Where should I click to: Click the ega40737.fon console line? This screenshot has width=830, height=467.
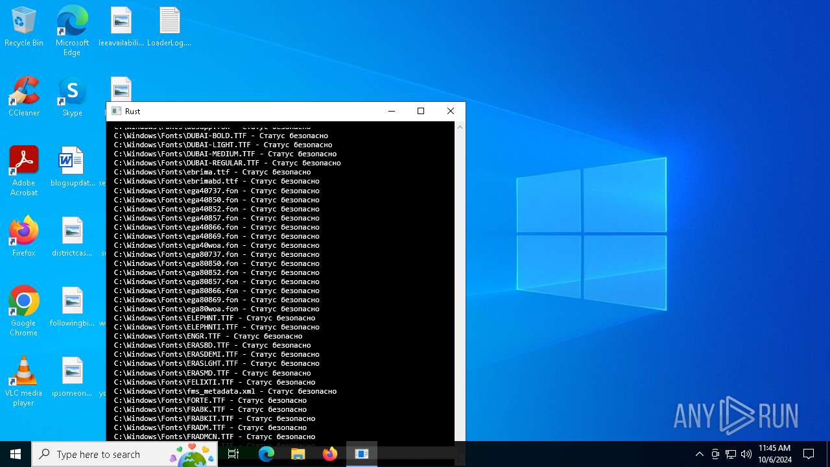click(x=217, y=191)
